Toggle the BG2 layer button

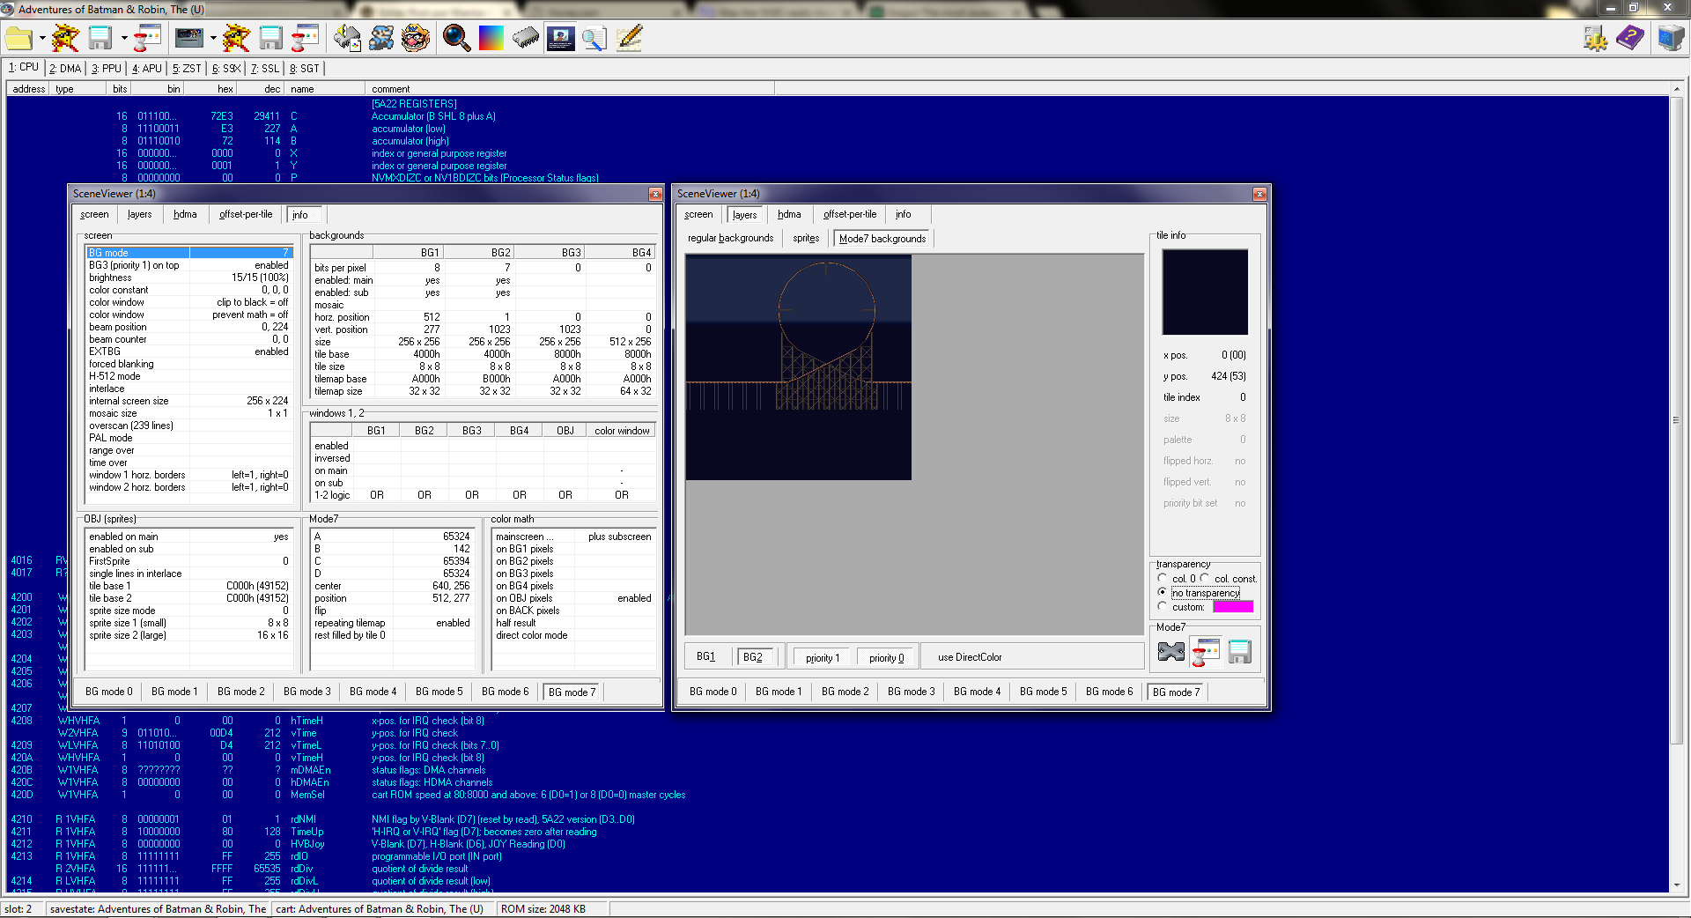(x=754, y=657)
